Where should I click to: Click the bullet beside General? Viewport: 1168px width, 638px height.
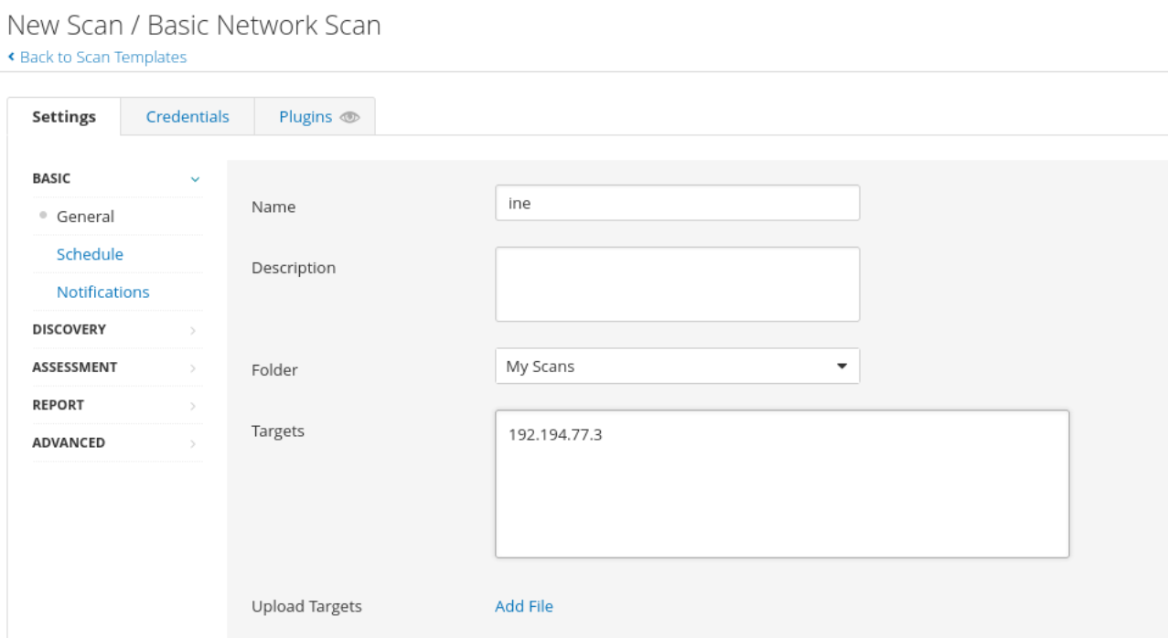(x=42, y=216)
